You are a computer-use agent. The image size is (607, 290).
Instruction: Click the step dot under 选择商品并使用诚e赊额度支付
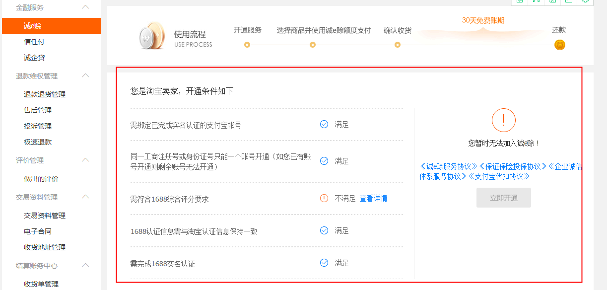coord(313,45)
